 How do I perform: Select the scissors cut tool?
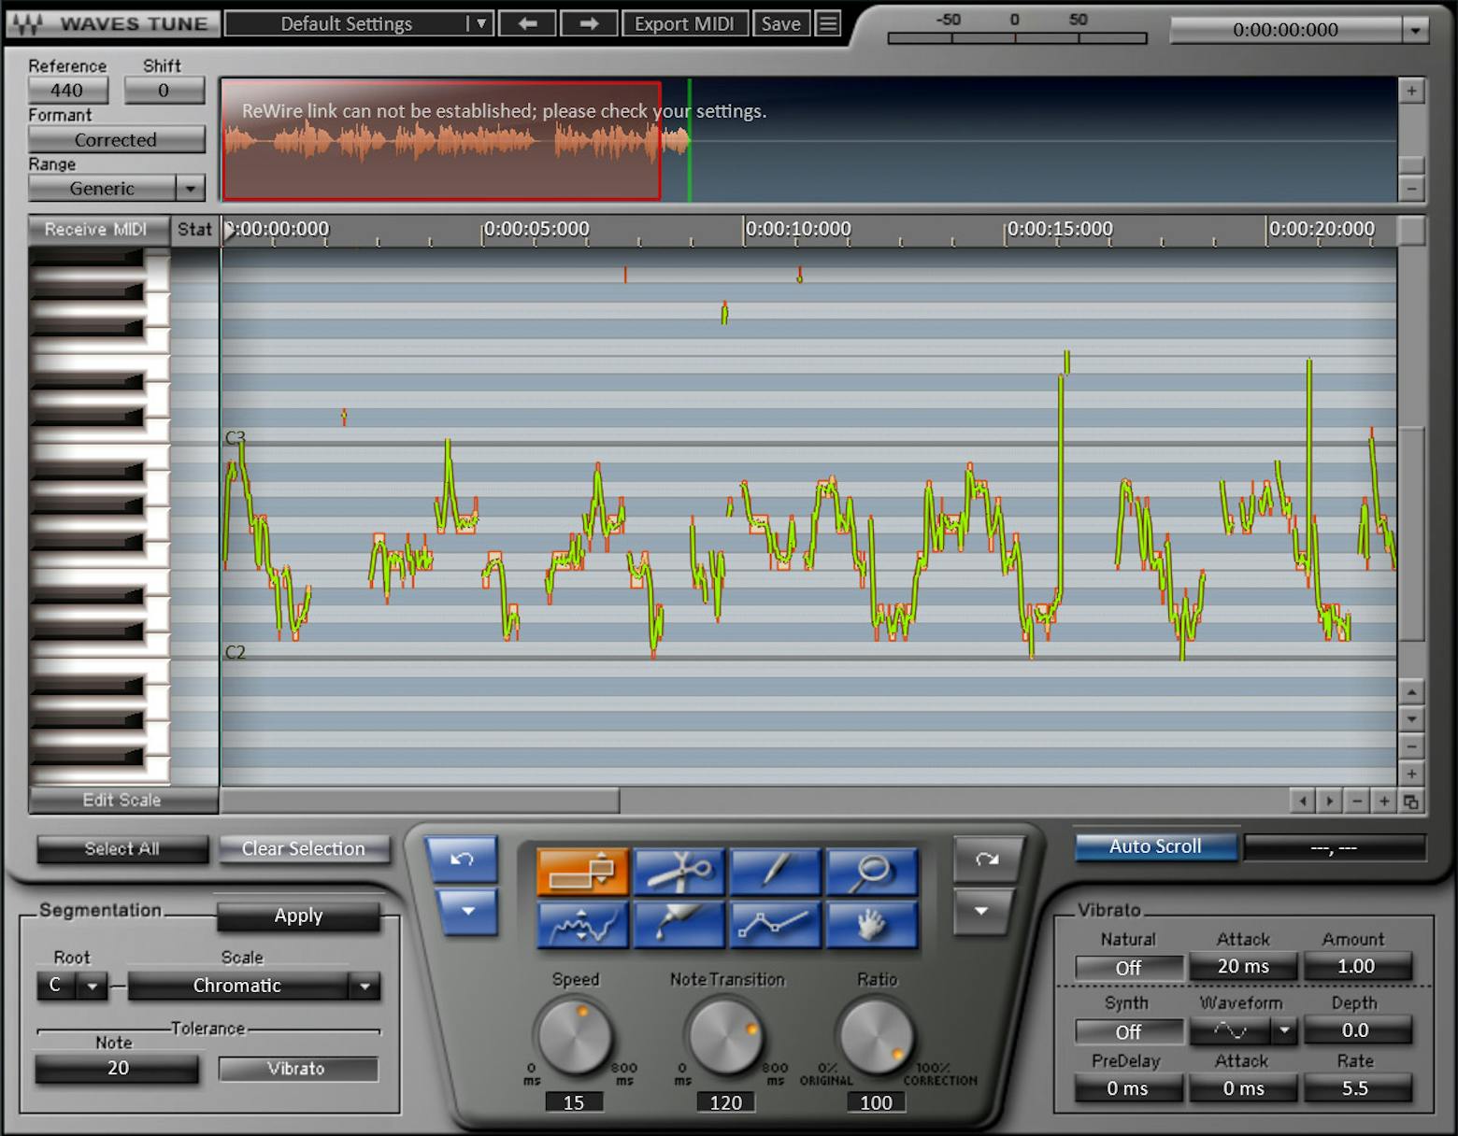pyautogui.click(x=679, y=872)
